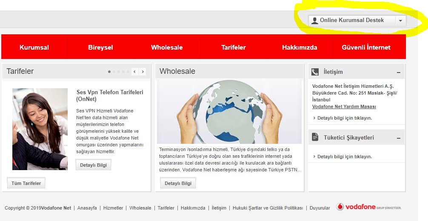Collapse the İletişim panel with minus icon
This screenshot has width=428, height=221.
[399, 73]
